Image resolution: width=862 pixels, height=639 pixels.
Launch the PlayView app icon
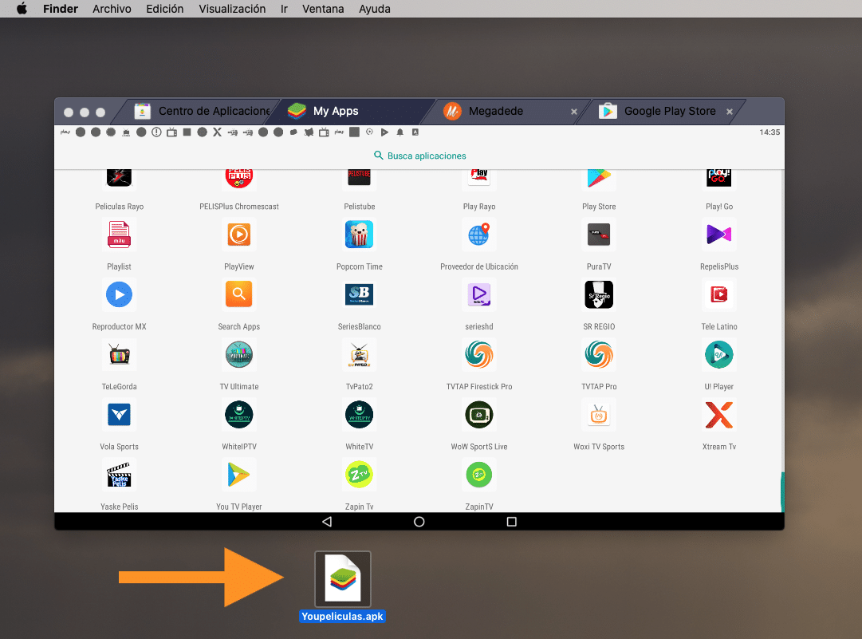tap(239, 235)
